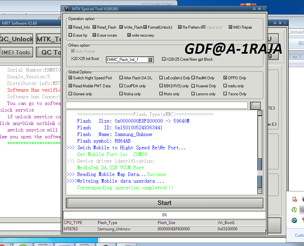
Task: Open the EMMC_Flash_Init_1 dropdown
Action: (150, 60)
